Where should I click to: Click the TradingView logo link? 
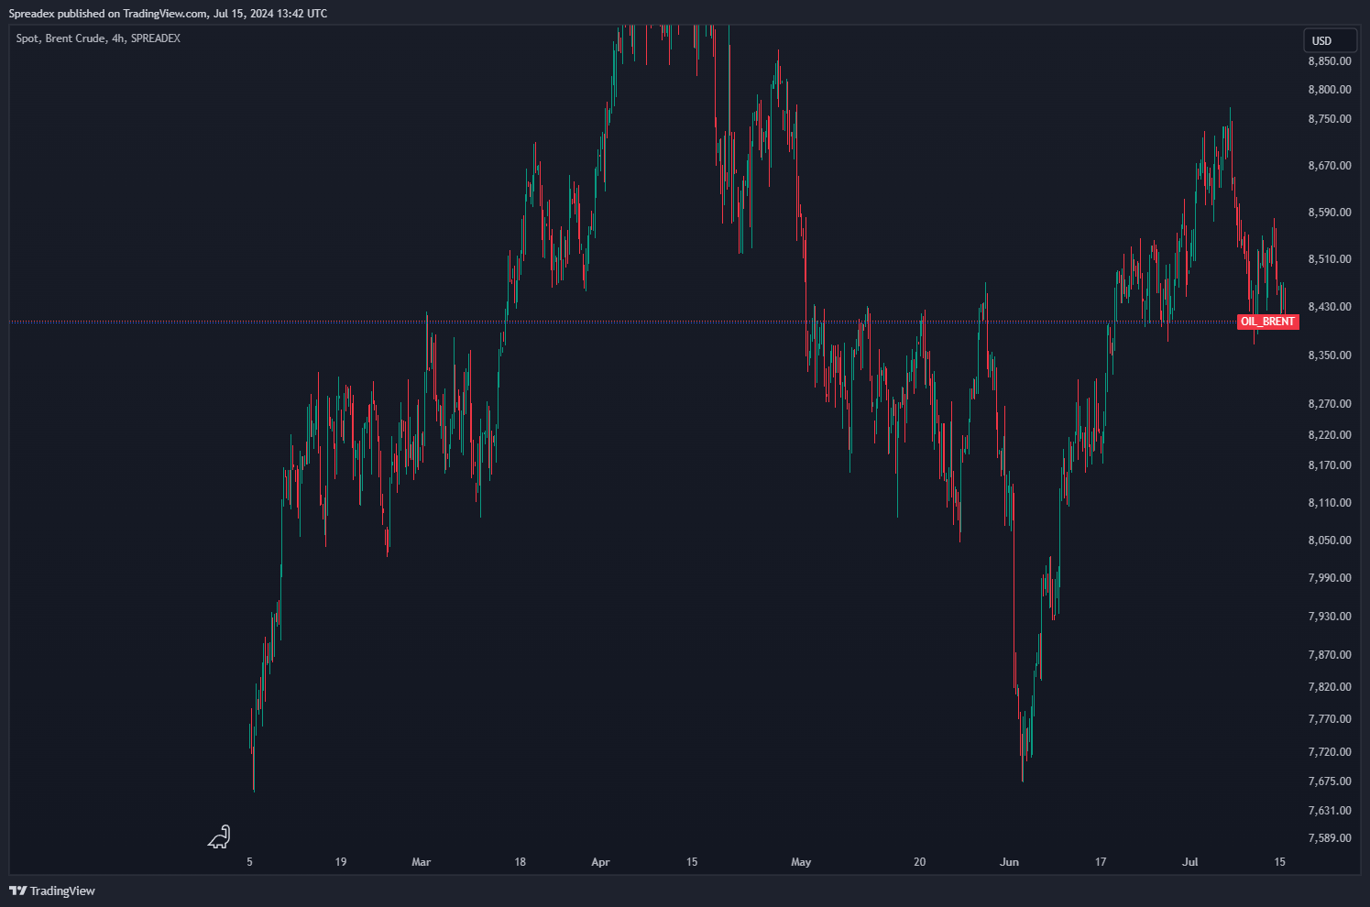click(x=52, y=891)
